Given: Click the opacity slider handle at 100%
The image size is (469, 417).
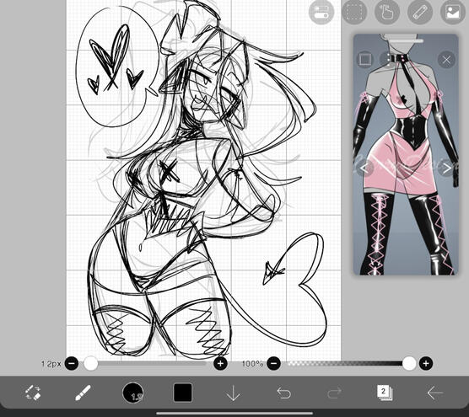Looking at the screenshot, I should (x=409, y=364).
